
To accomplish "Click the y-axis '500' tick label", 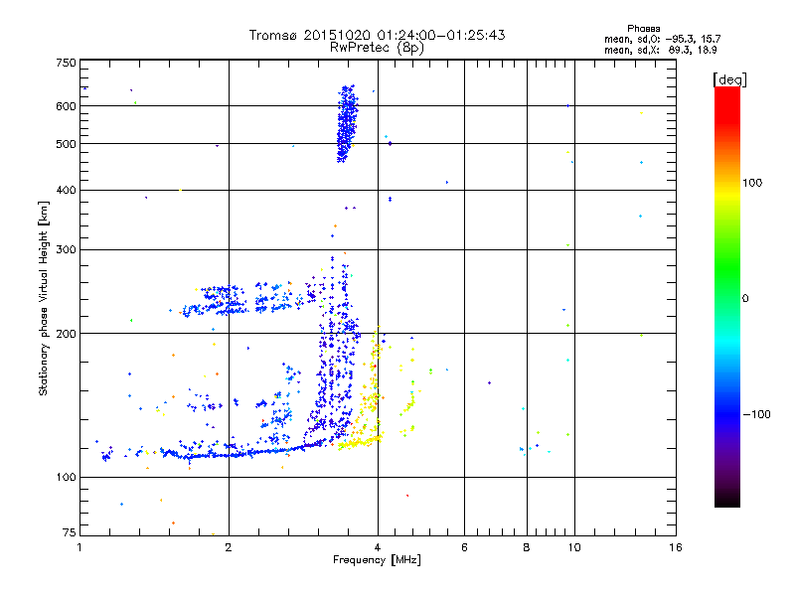I will (66, 144).
